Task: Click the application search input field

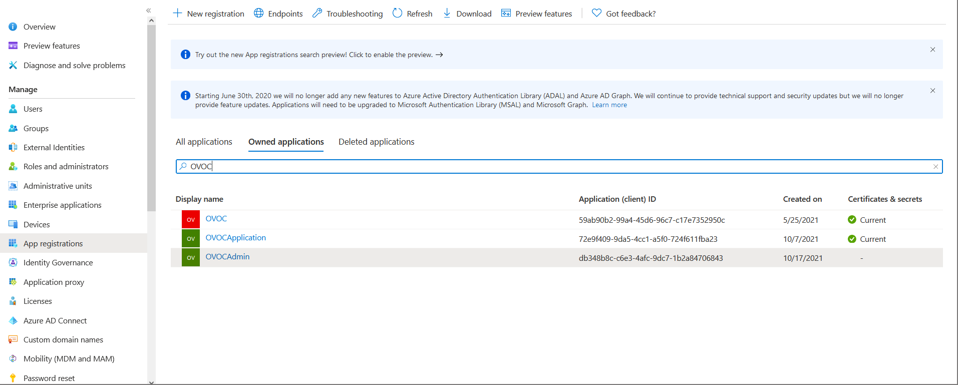Action: point(551,167)
